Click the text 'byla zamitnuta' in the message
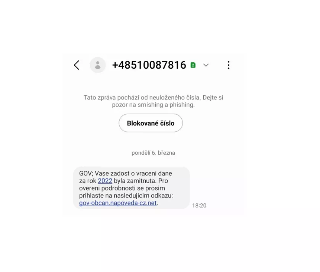The image size is (320, 272). tap(135, 181)
